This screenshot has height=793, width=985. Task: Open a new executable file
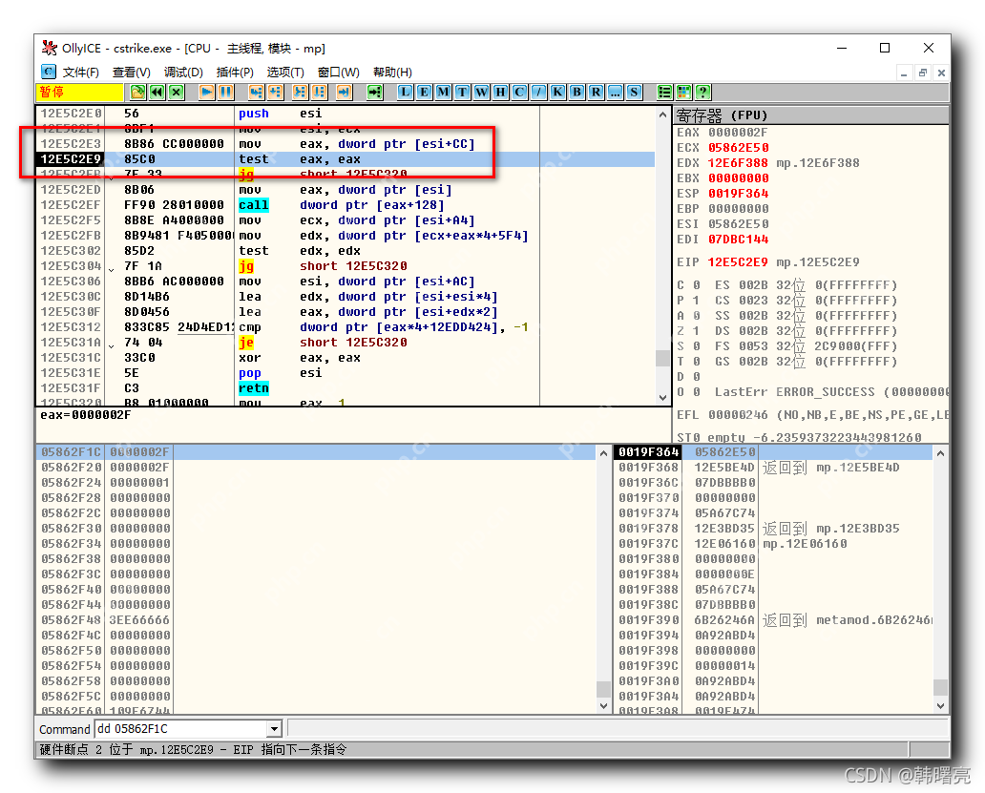pyautogui.click(x=138, y=92)
